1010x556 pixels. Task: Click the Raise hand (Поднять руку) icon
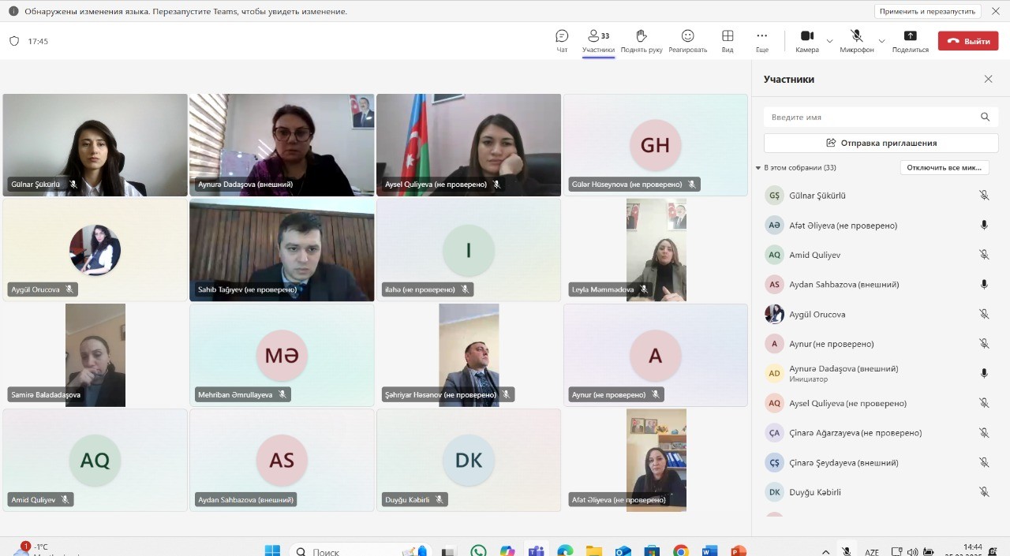(641, 40)
